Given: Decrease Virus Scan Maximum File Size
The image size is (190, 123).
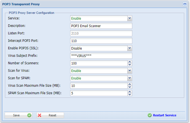Looking at the screenshot, I should click(x=130, y=87).
